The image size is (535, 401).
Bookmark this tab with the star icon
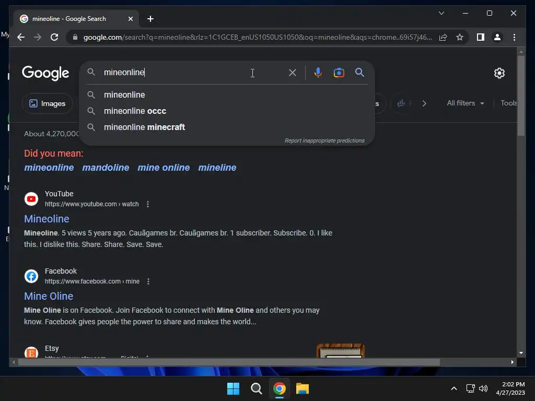[460, 37]
